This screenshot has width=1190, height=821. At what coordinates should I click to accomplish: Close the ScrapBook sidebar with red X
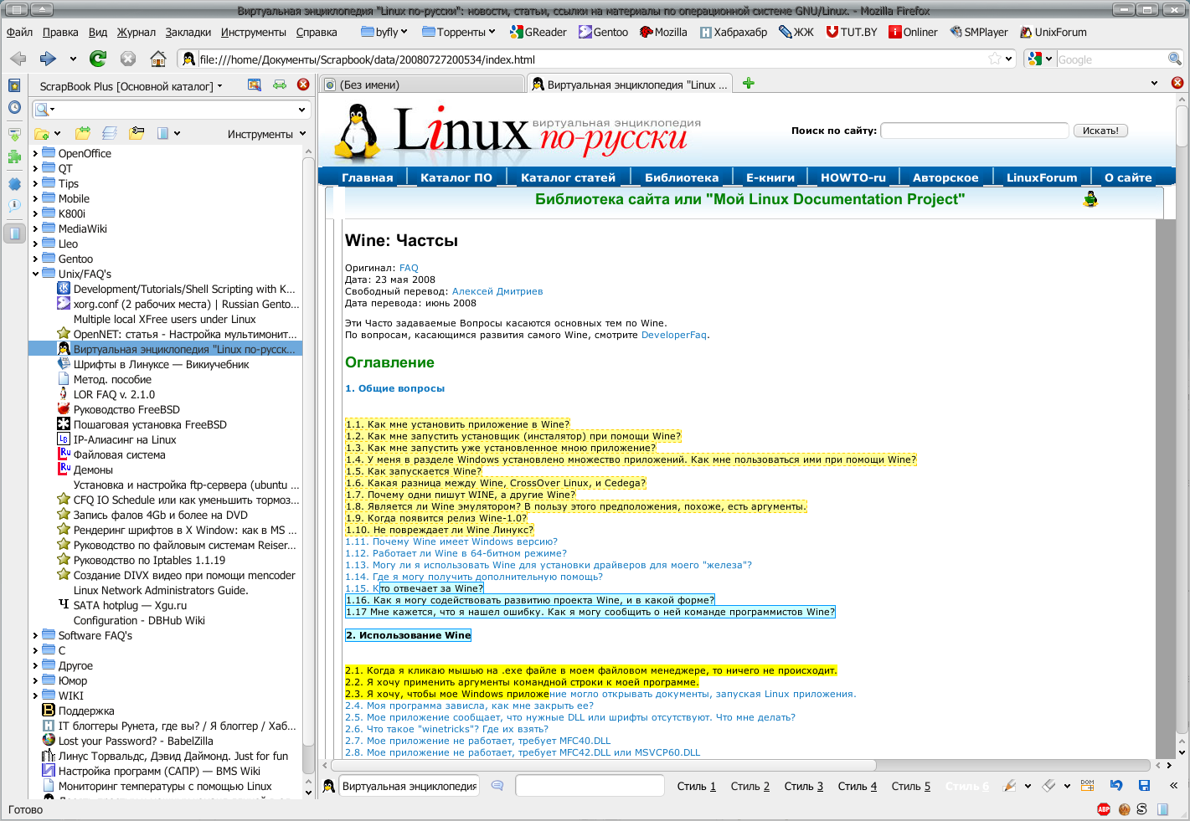[x=303, y=85]
